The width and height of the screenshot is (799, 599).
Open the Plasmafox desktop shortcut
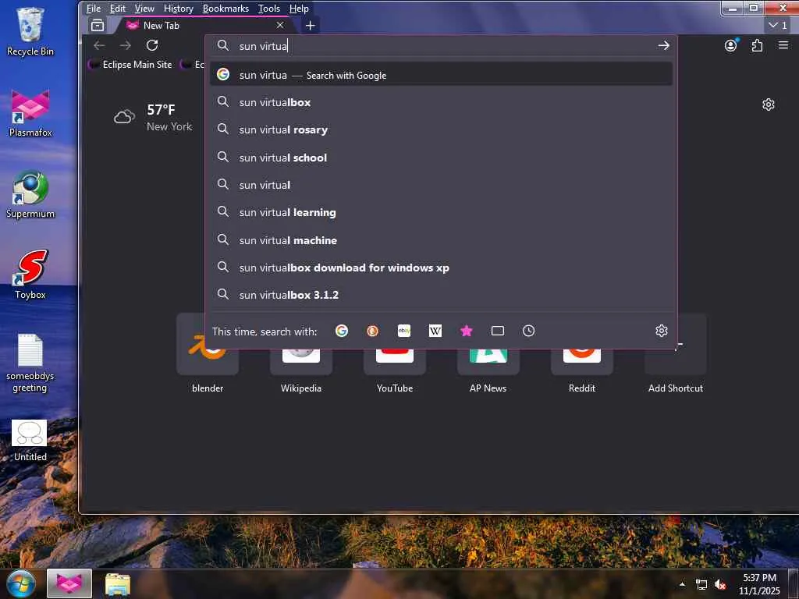(30, 112)
